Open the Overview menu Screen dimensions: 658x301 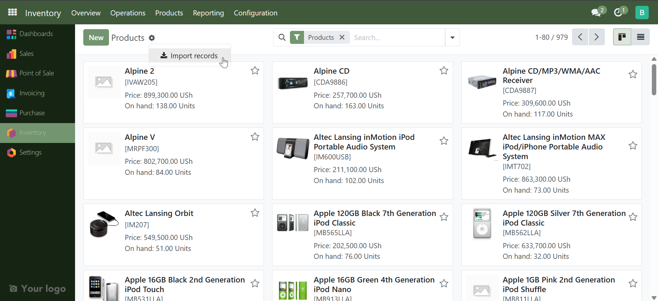pyautogui.click(x=86, y=13)
